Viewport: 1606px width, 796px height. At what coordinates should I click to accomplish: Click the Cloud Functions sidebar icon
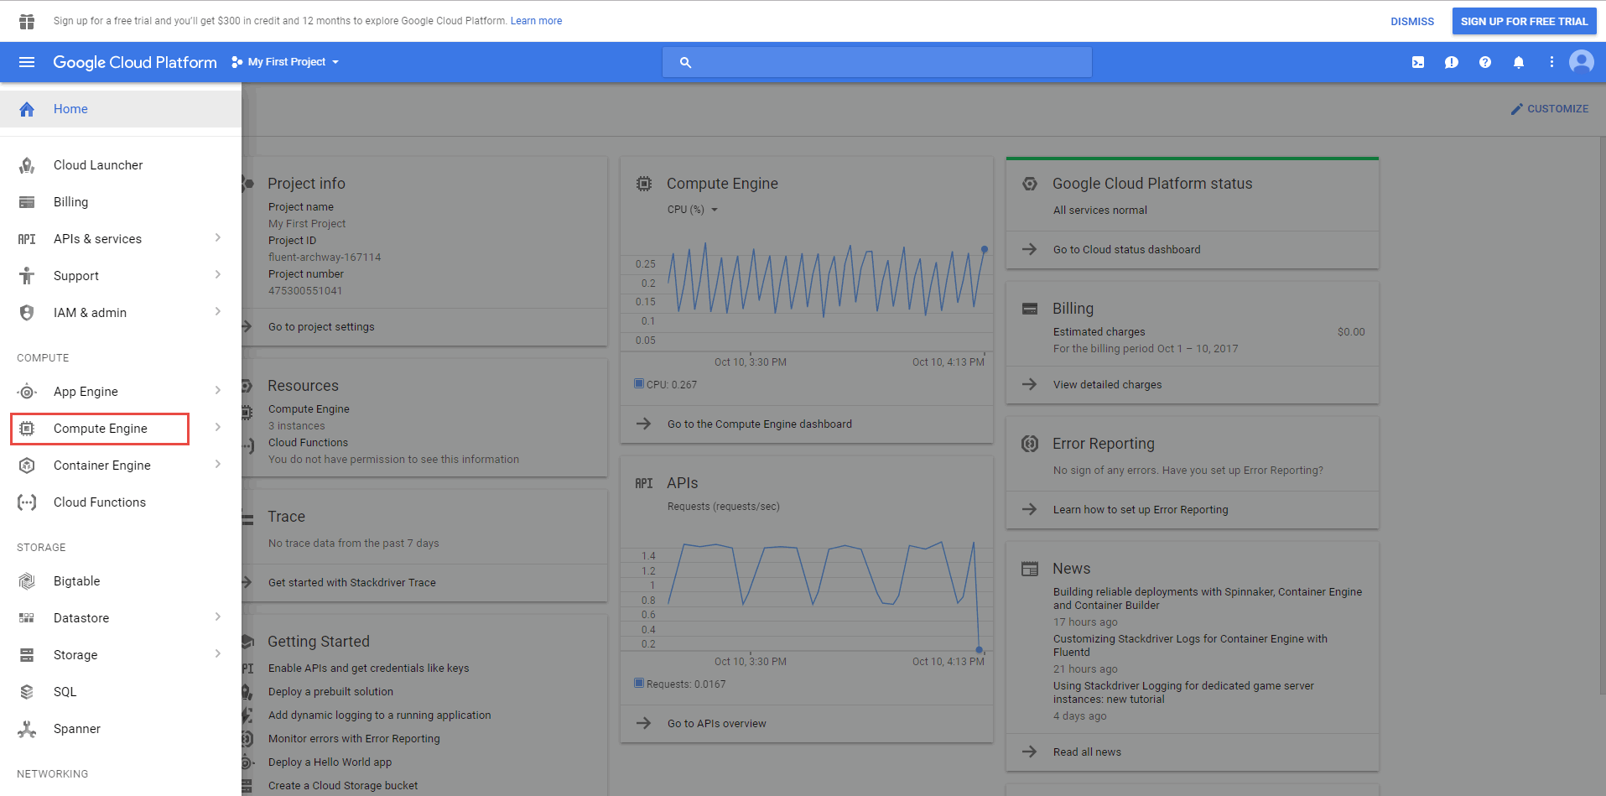pyautogui.click(x=27, y=502)
